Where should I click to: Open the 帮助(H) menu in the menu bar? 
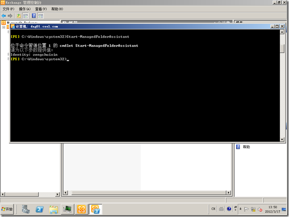coord(57,9)
